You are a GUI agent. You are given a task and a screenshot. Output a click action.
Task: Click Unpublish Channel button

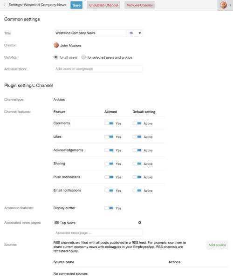tap(103, 5)
